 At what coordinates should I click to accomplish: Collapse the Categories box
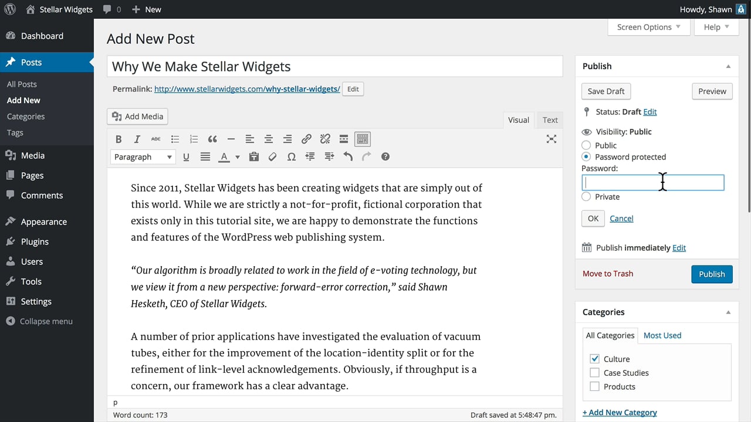(x=728, y=312)
